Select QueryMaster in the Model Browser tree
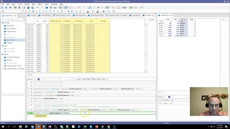230x129 pixels. pos(10,26)
